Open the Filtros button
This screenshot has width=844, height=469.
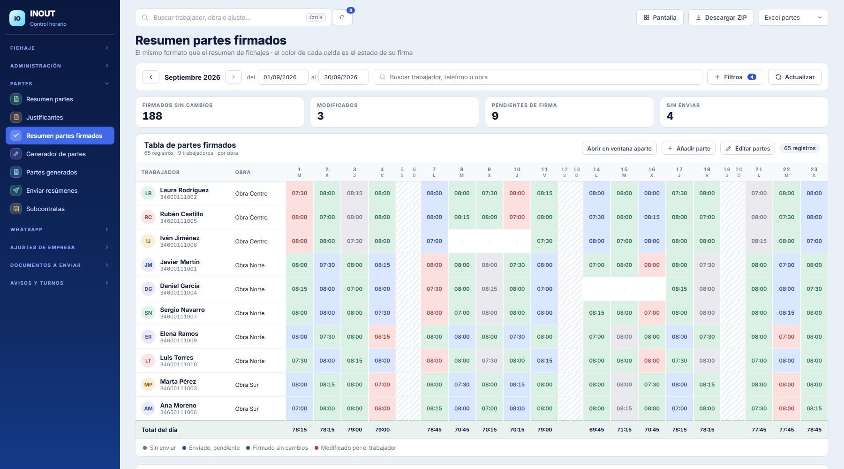735,77
